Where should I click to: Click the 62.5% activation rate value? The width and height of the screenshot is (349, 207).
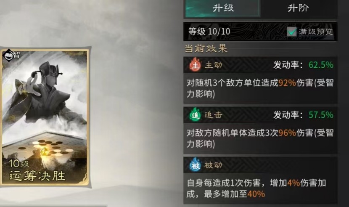321,65
